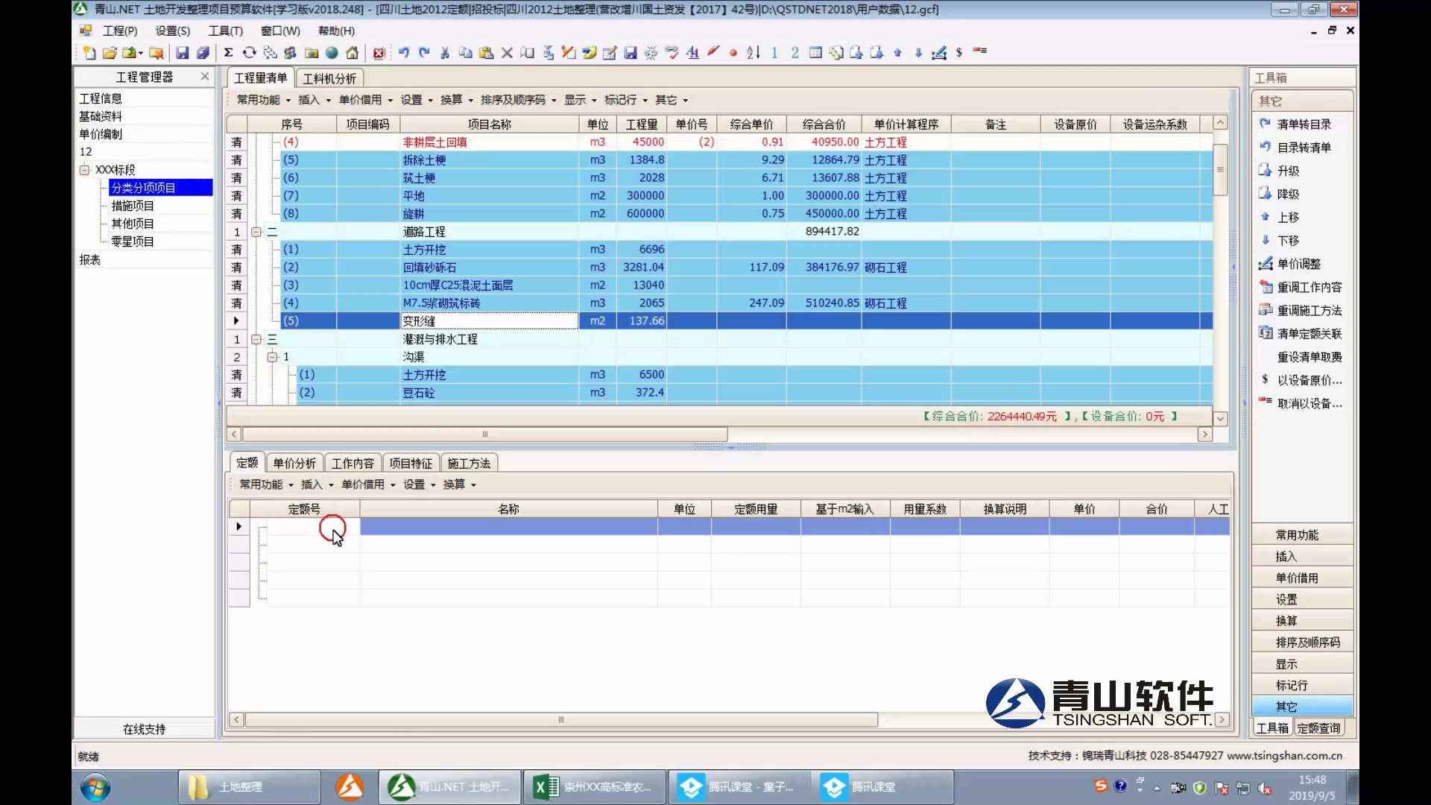Click the A-Z sort toolbar icon
Image resolution: width=1431 pixels, height=805 pixels.
click(x=753, y=53)
